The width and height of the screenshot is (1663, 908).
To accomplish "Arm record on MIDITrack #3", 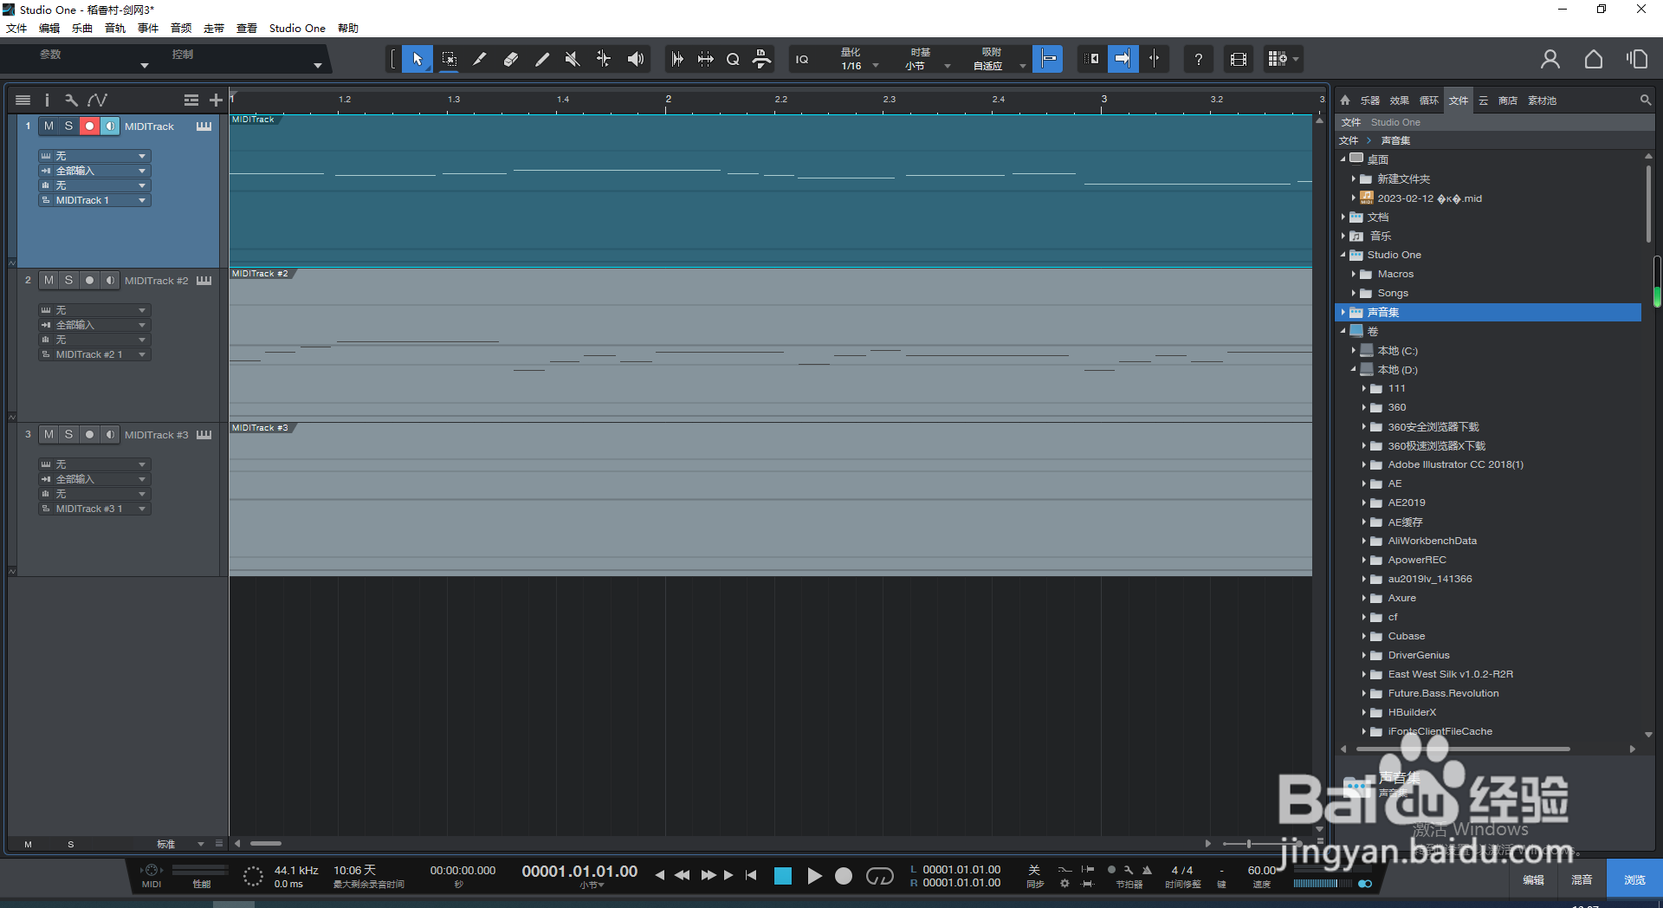I will tap(89, 434).
